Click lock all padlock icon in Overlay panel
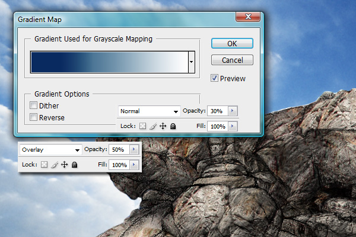The width and height of the screenshot is (356, 237). [75, 165]
